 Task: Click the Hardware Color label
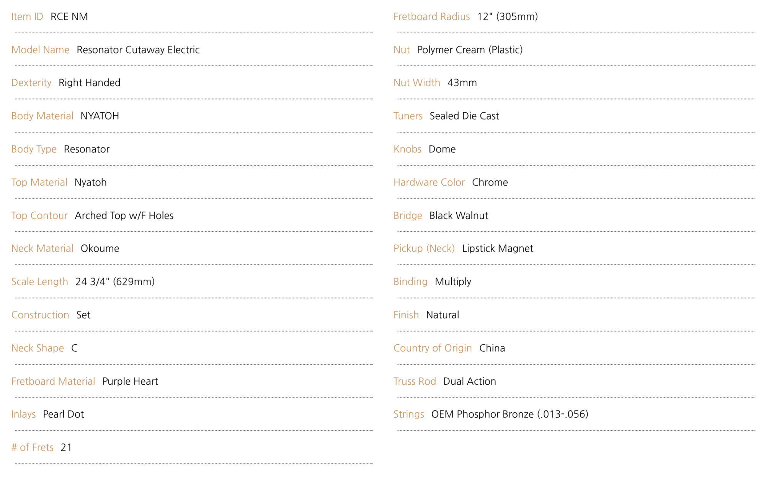(429, 182)
